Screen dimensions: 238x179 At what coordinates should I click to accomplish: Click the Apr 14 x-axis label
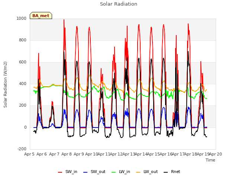pyautogui.click(x=141, y=154)
